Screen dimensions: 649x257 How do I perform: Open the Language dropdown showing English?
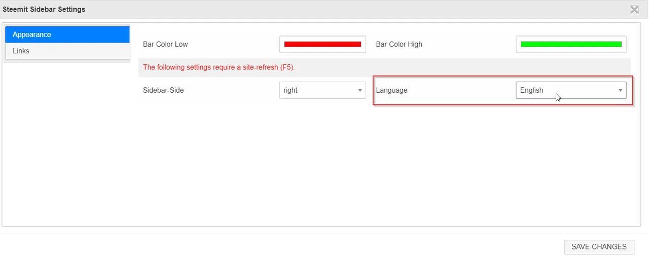tap(571, 90)
